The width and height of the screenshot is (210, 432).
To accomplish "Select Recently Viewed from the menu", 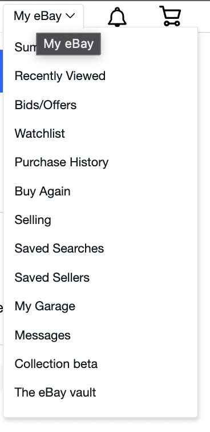I will (x=60, y=76).
